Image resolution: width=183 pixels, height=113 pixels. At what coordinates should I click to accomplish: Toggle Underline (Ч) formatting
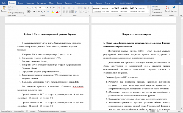pyautogui.click(x=35, y=12)
